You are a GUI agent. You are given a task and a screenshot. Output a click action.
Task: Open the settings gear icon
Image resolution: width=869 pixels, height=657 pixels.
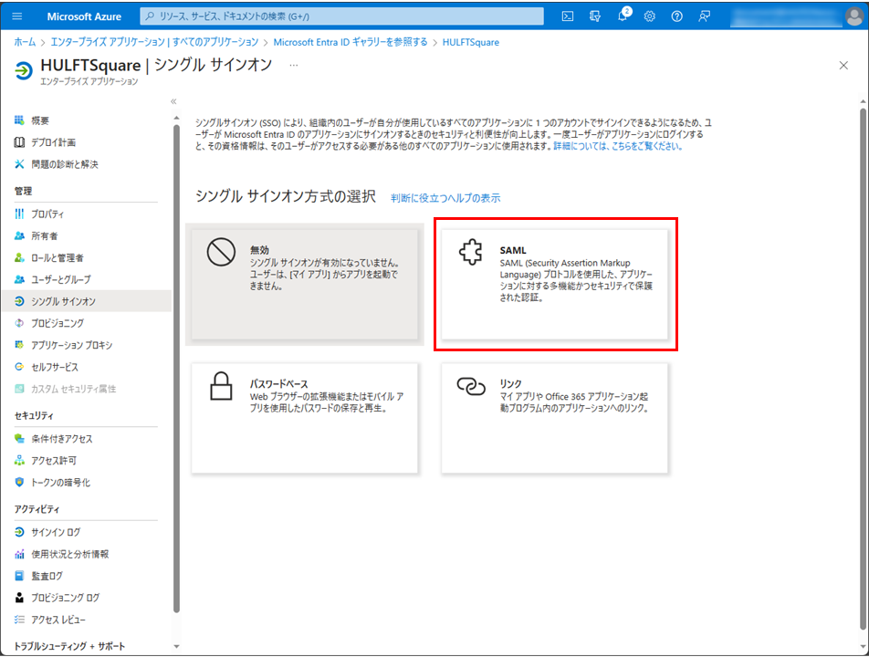click(x=649, y=16)
